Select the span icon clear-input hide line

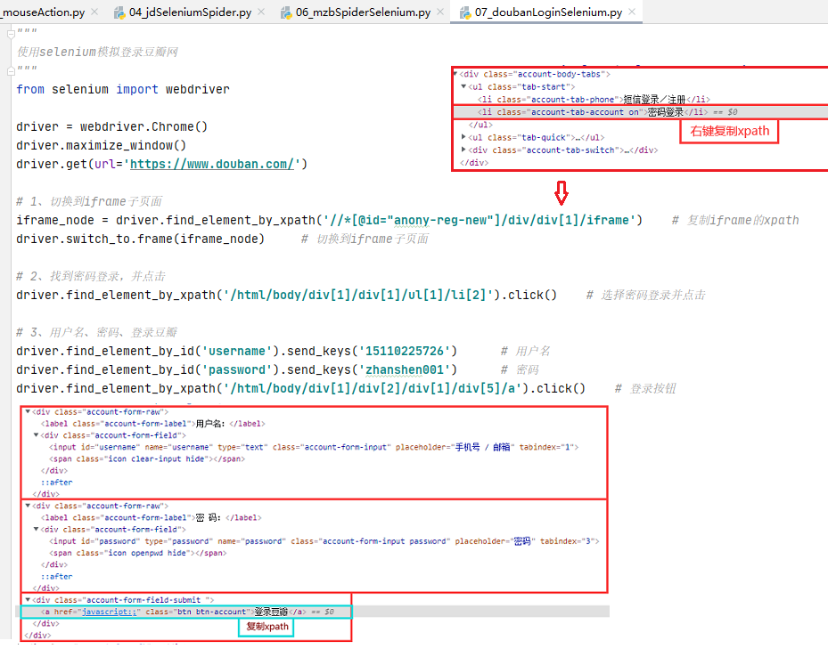coord(147,459)
